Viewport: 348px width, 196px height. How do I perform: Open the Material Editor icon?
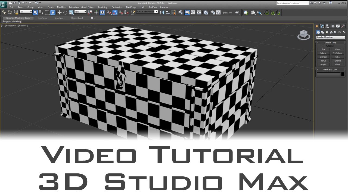tap(206, 12)
